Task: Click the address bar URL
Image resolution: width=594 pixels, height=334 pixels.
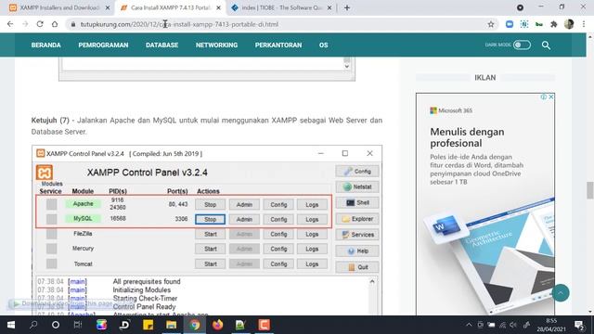Action: pyautogui.click(x=179, y=24)
